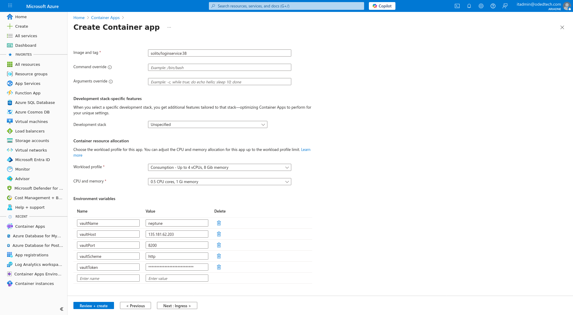Delete the vaultPort environment variable
The width and height of the screenshot is (573, 315).
219,245
